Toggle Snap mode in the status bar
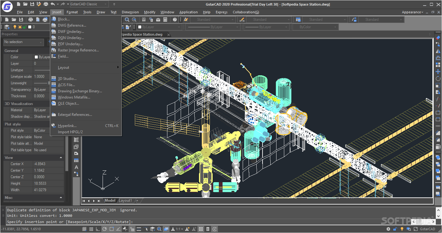442x233 pixels. tap(84, 229)
